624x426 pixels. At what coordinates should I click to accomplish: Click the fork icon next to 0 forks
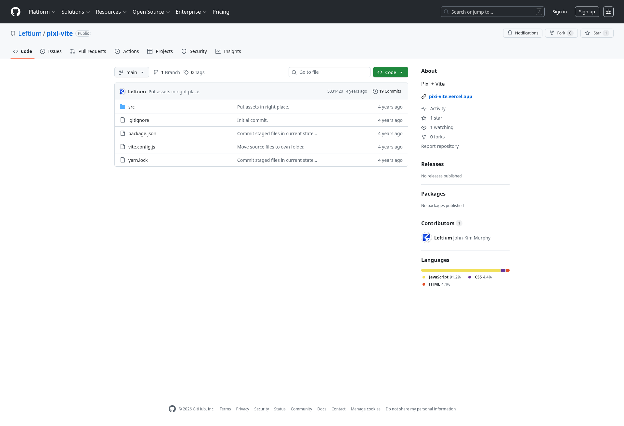[424, 137]
